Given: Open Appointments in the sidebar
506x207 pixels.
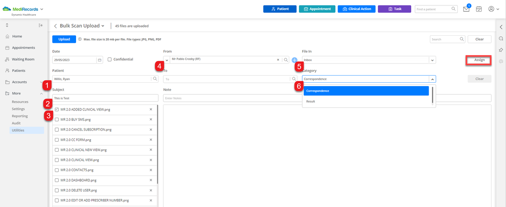Looking at the screenshot, I should click(24, 48).
